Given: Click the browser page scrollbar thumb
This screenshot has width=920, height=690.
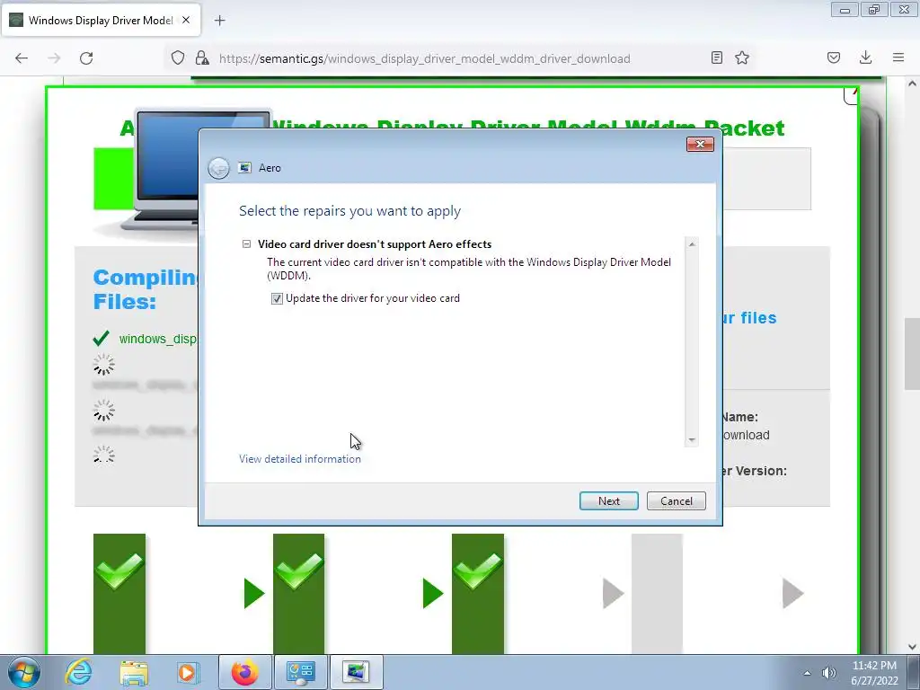Looking at the screenshot, I should tap(912, 353).
